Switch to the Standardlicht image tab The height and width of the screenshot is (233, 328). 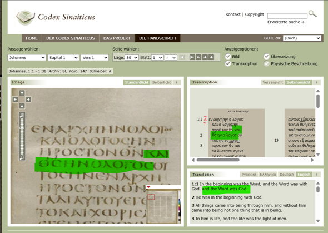point(137,82)
